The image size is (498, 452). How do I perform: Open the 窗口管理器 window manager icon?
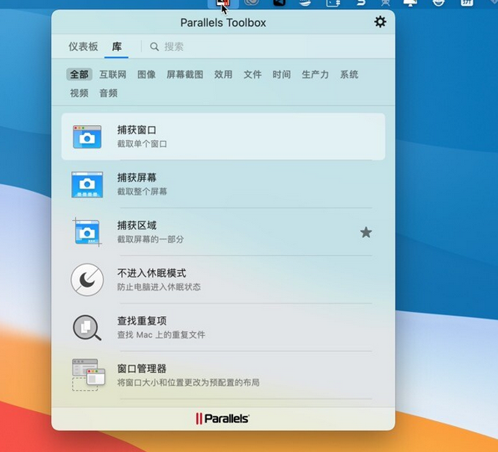[89, 375]
